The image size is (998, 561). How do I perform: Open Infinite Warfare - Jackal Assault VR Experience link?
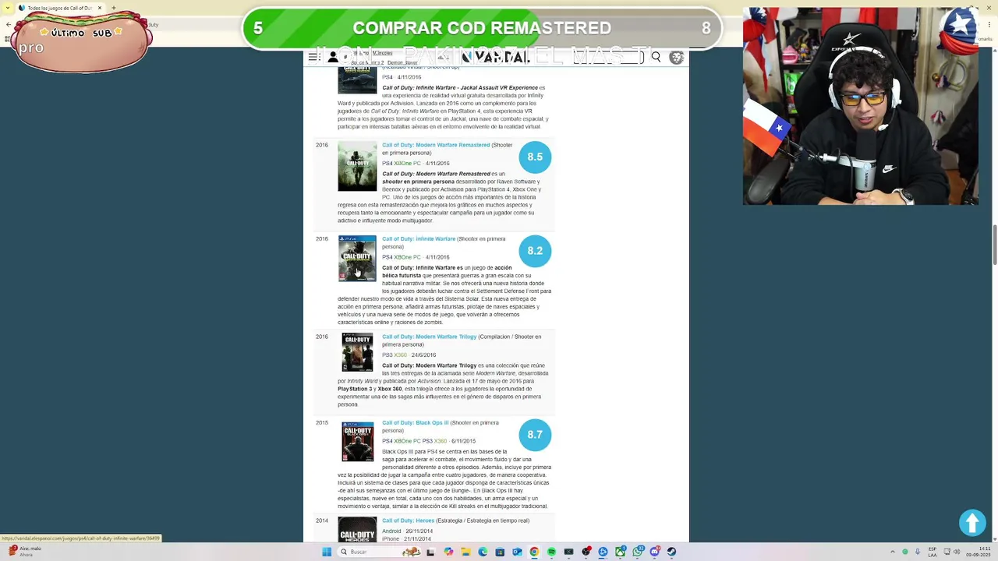click(x=460, y=88)
